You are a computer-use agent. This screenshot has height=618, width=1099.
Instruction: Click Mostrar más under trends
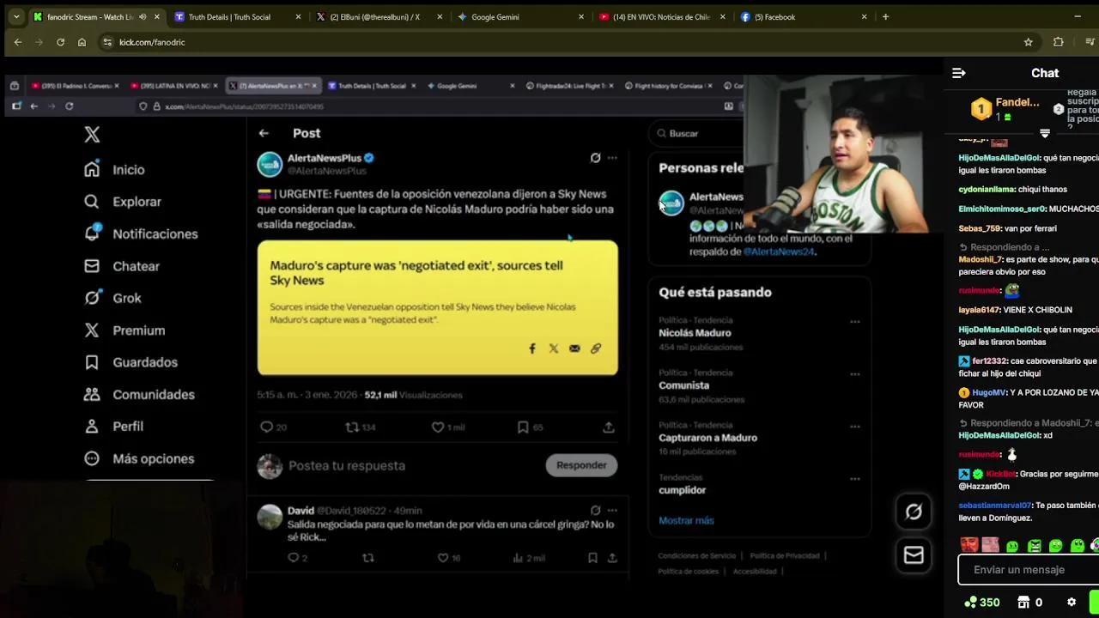pyautogui.click(x=686, y=520)
